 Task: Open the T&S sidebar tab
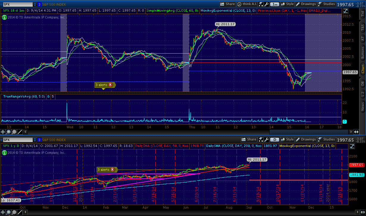pyautogui.click(x=362, y=28)
